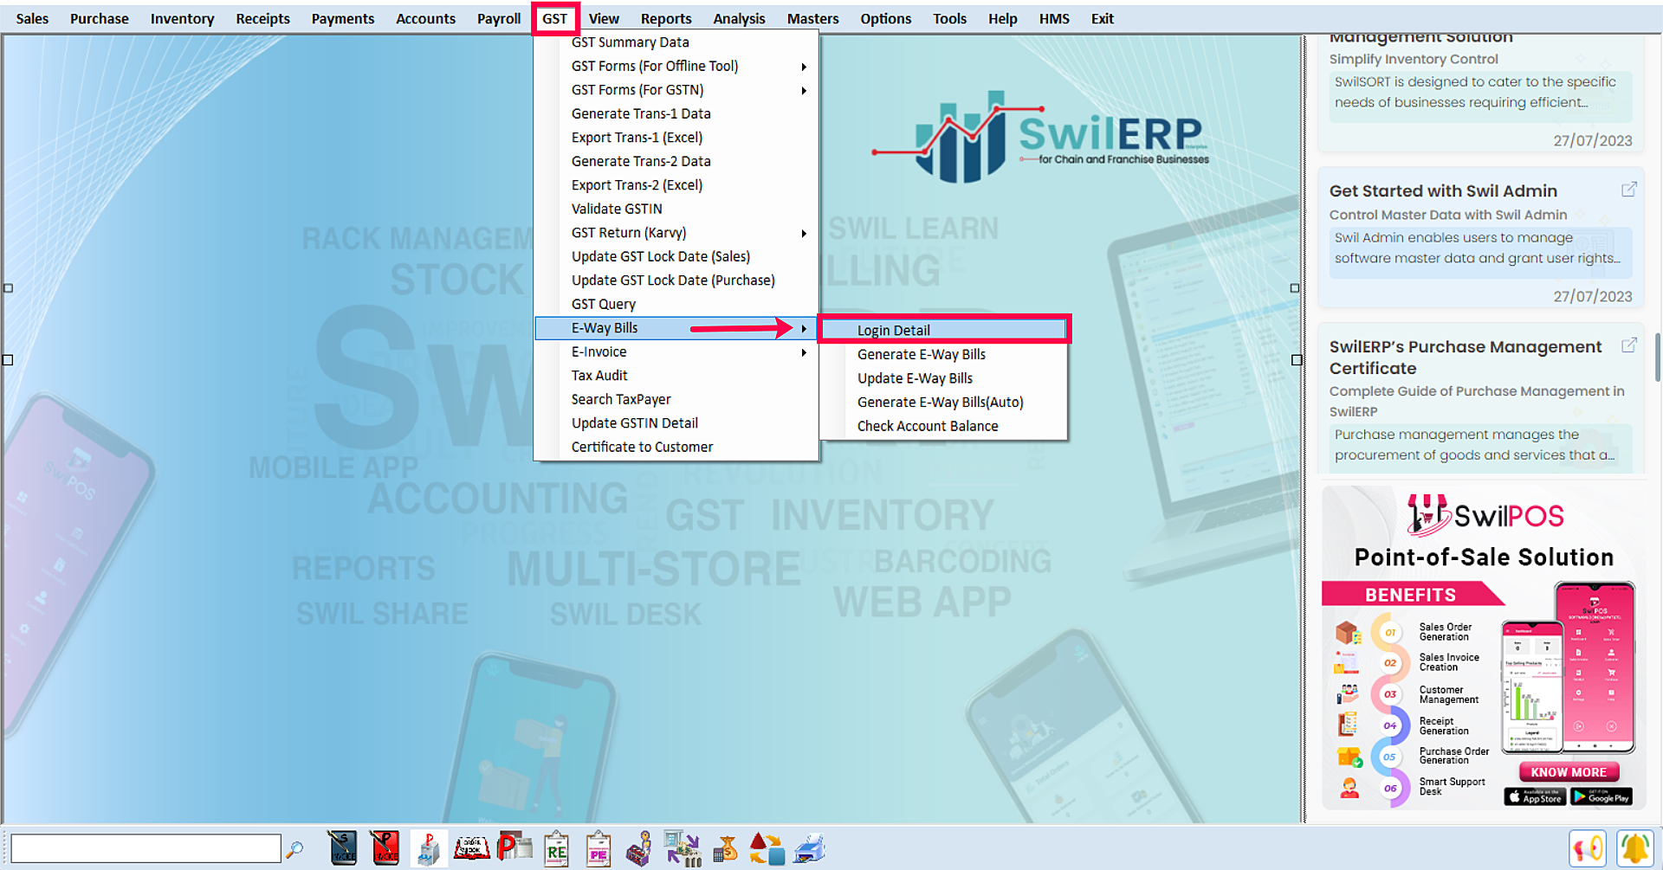Click the KNOW MORE button

(1569, 772)
